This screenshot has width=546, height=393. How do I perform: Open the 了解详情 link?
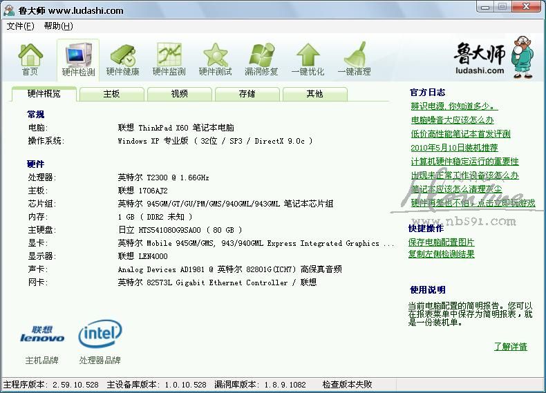[510, 347]
